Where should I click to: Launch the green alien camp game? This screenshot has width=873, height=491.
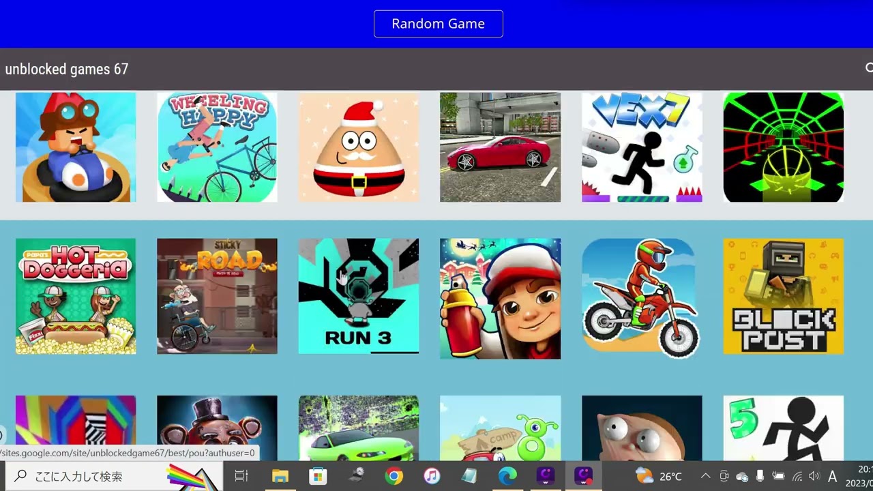(x=500, y=428)
